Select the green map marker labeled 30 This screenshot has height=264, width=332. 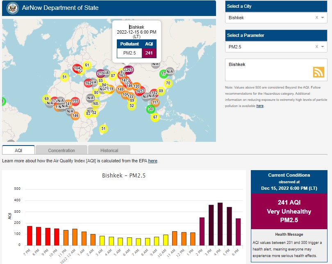(151, 109)
